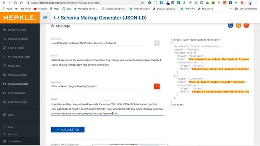Image resolution: width=260 pixels, height=146 pixels.
Task: Click the flag extension icon
Action: 236,3
